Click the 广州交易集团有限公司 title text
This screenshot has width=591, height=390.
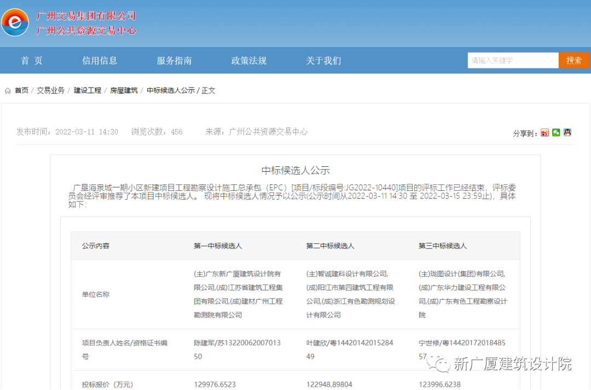(x=86, y=16)
